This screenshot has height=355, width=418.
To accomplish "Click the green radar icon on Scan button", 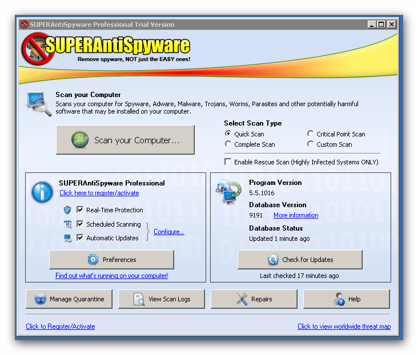I will pyautogui.click(x=80, y=140).
